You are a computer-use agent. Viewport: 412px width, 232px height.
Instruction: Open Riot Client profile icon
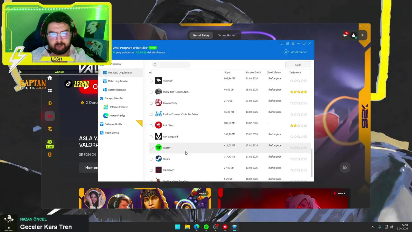point(354,35)
